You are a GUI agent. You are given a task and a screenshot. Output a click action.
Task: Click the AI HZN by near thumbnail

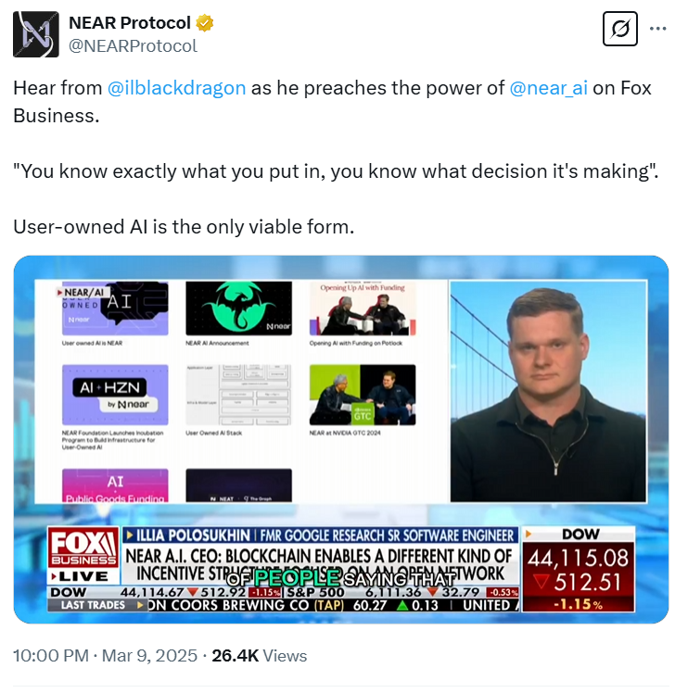(x=115, y=395)
